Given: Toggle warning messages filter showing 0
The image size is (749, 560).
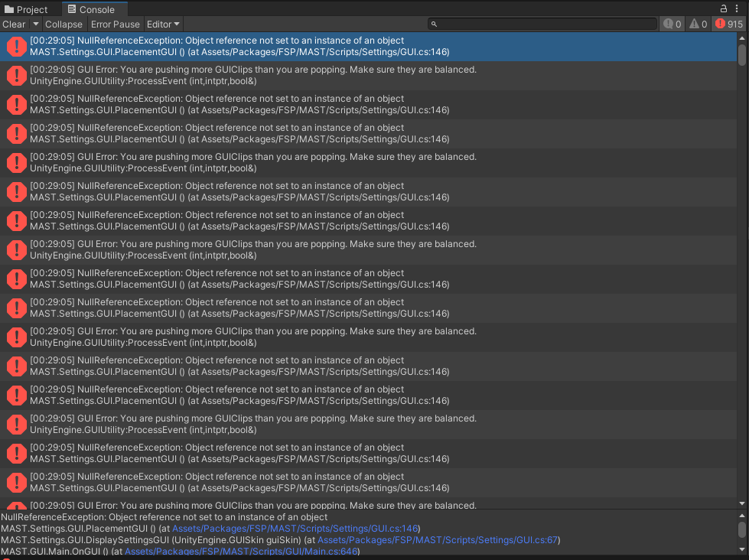Looking at the screenshot, I should click(699, 24).
